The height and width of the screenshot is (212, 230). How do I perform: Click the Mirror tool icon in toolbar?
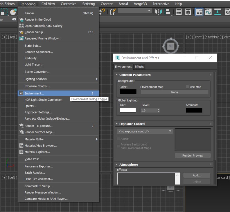point(159,12)
